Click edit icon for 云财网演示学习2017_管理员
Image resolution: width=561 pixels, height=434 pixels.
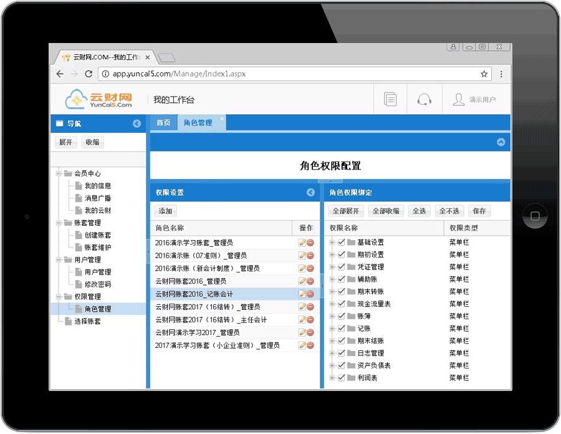[302, 332]
